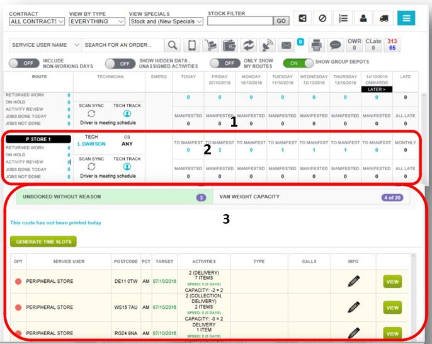The width and height of the screenshot is (432, 344).
Task: Click the Postcode column header
Action: pos(126,261)
